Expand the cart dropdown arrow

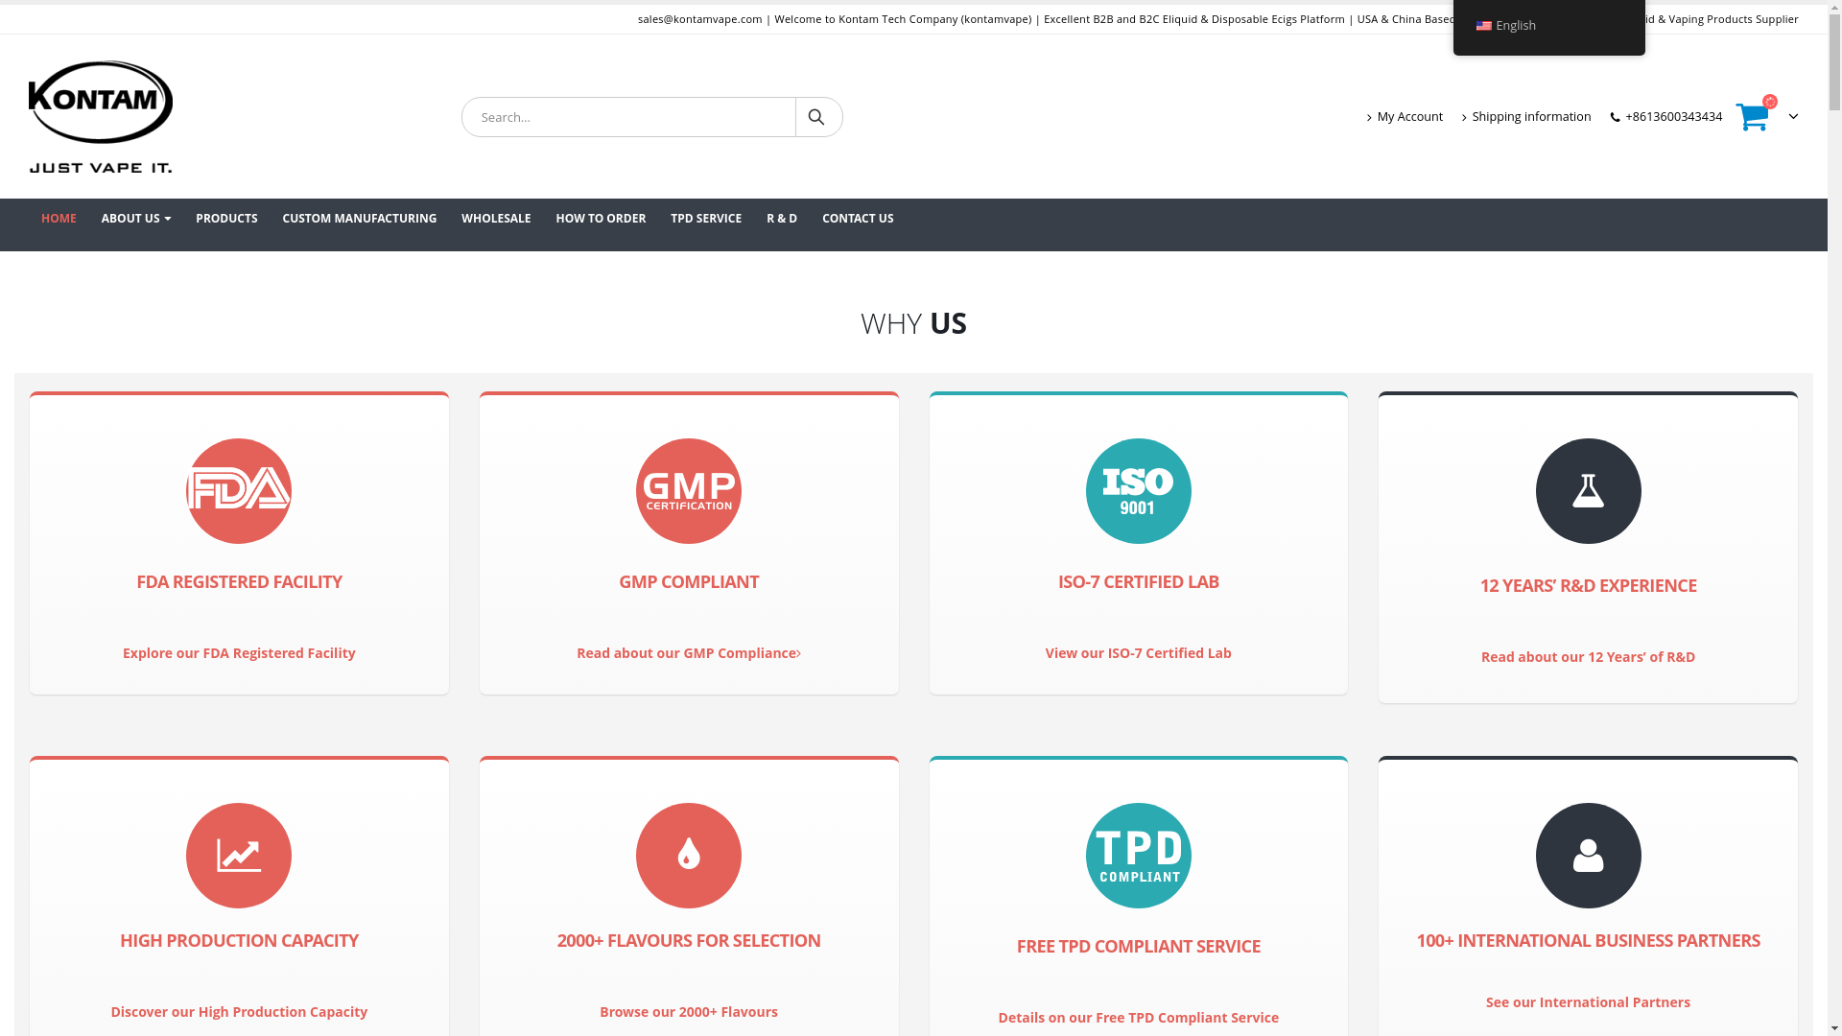(1793, 117)
